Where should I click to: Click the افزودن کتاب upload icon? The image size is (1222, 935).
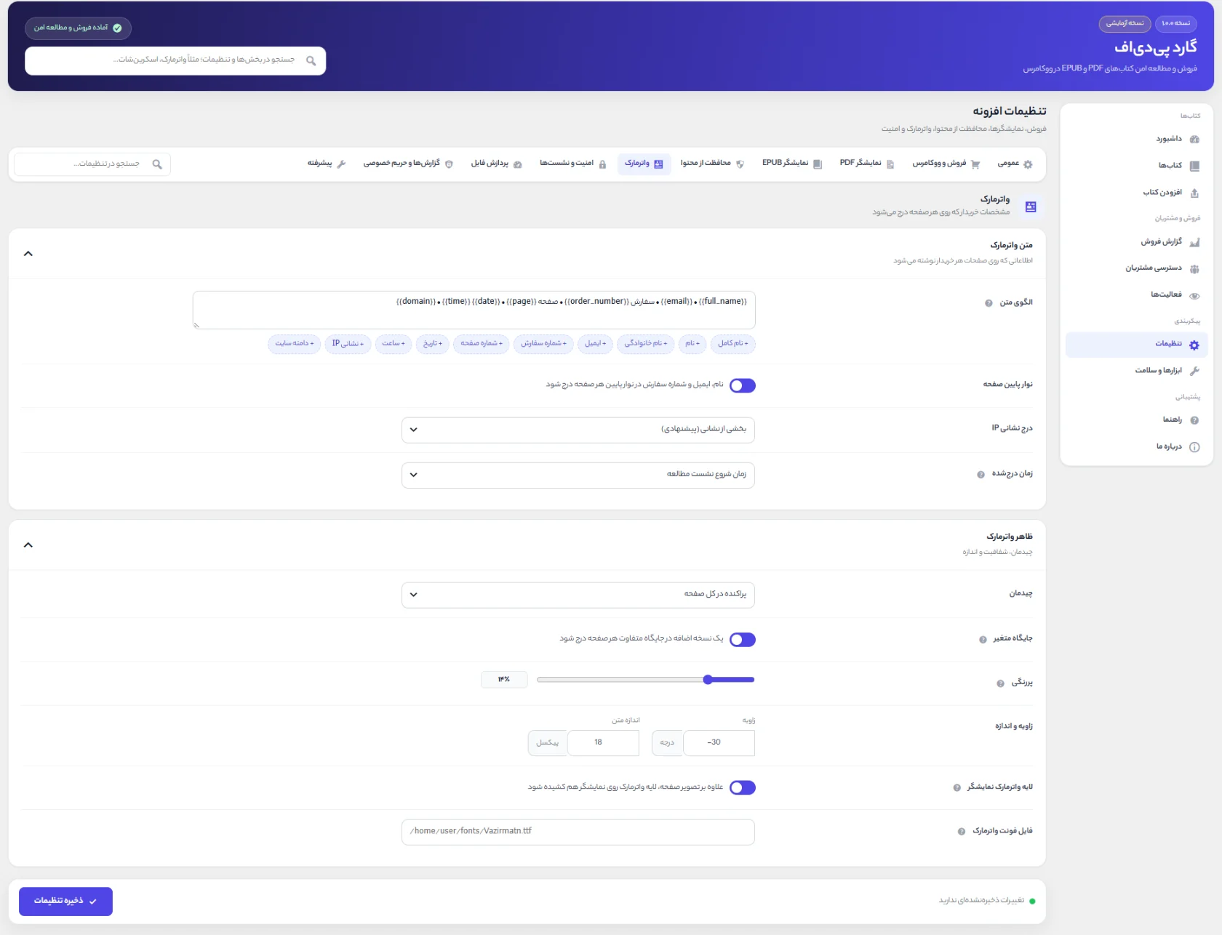coord(1194,193)
